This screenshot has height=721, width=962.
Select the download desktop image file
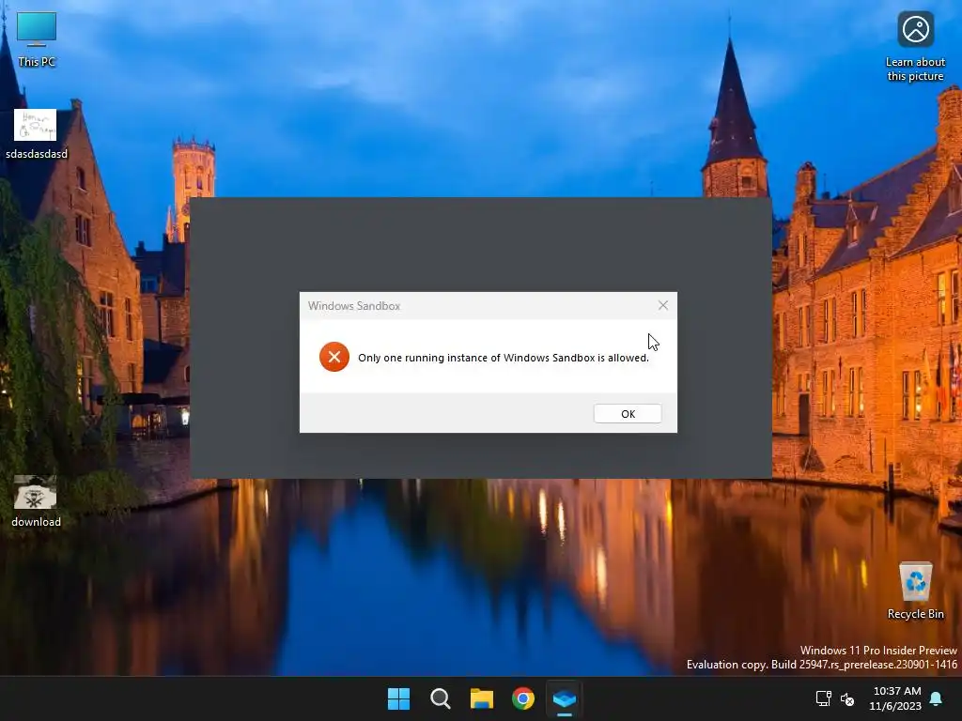point(36,501)
